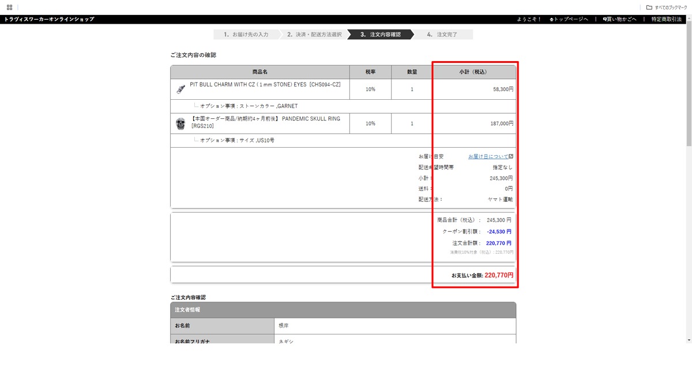The width and height of the screenshot is (692, 372).
Task: Click the Pit Bull charm product thumbnail
Action: pos(180,89)
